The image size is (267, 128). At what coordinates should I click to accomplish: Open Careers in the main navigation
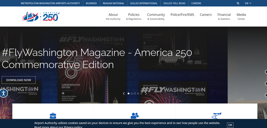(x=206, y=15)
